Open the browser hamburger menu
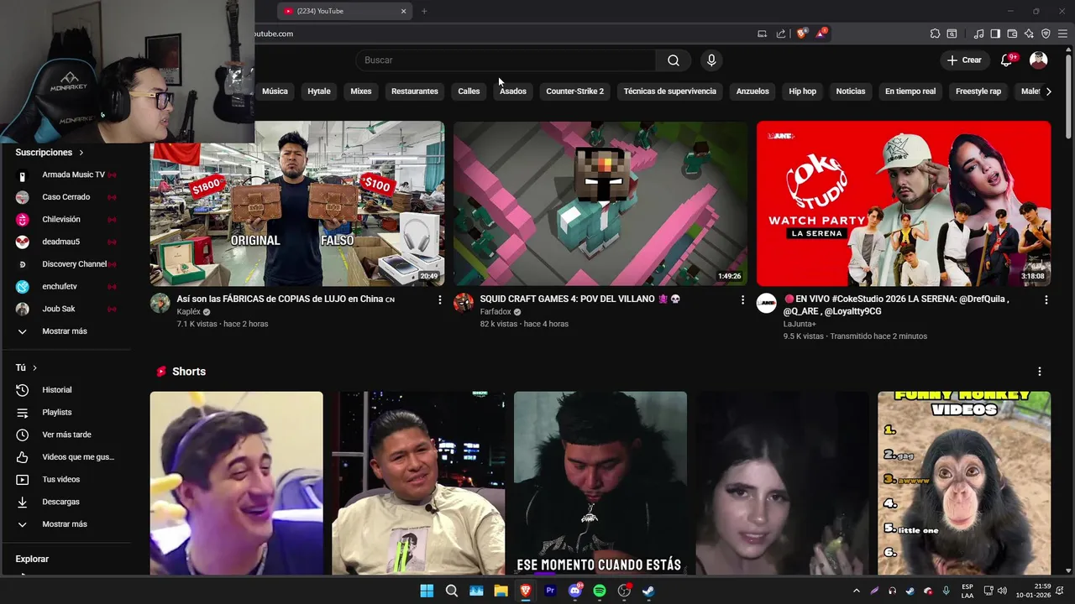The height and width of the screenshot is (604, 1075). (1063, 34)
